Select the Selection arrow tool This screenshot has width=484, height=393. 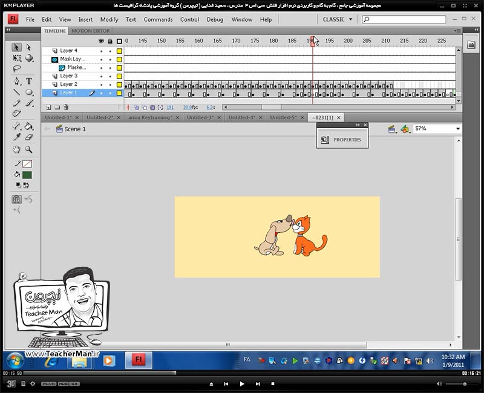17,47
